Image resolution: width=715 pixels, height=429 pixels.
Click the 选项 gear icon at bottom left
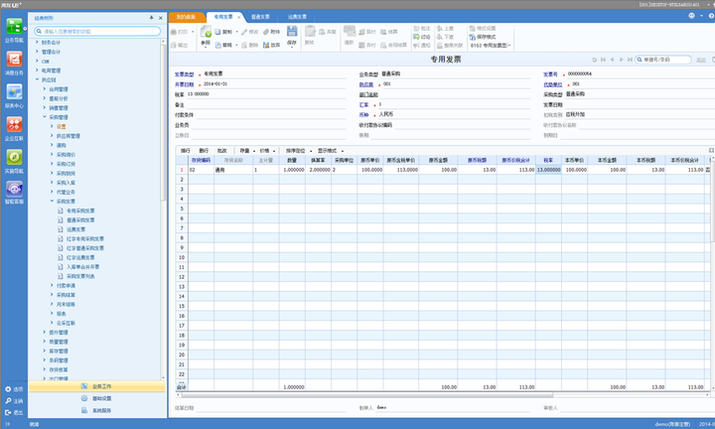click(8, 388)
